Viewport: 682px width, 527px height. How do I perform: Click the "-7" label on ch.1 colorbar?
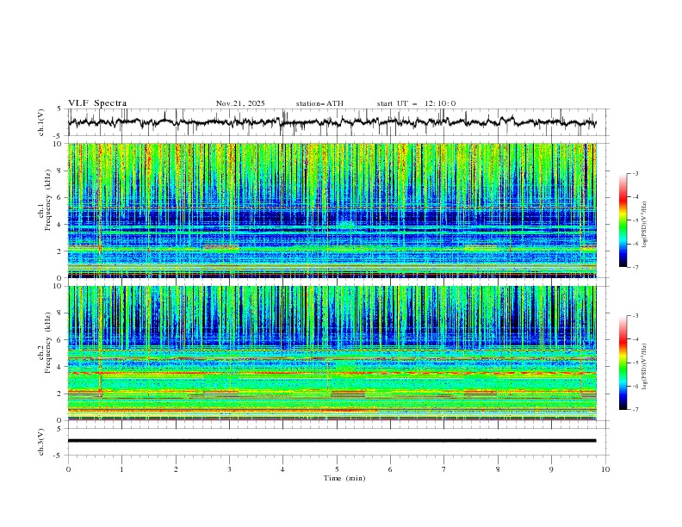pos(635,268)
